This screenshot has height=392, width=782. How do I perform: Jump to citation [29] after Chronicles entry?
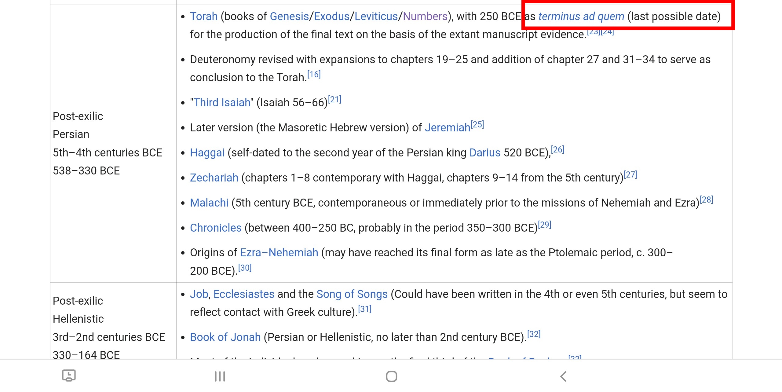544,225
